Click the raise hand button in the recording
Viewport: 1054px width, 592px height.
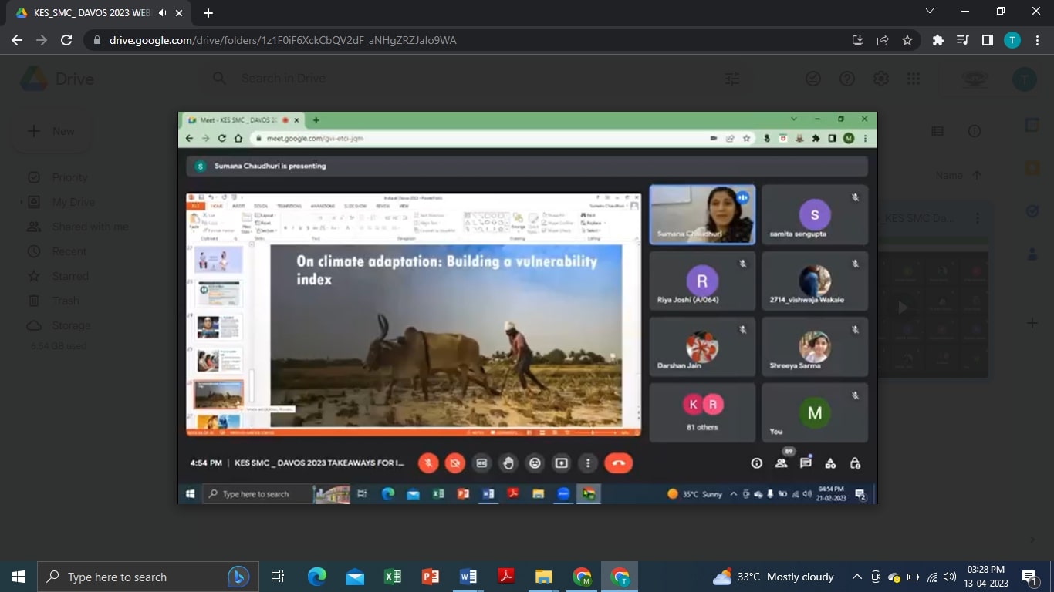pyautogui.click(x=508, y=463)
